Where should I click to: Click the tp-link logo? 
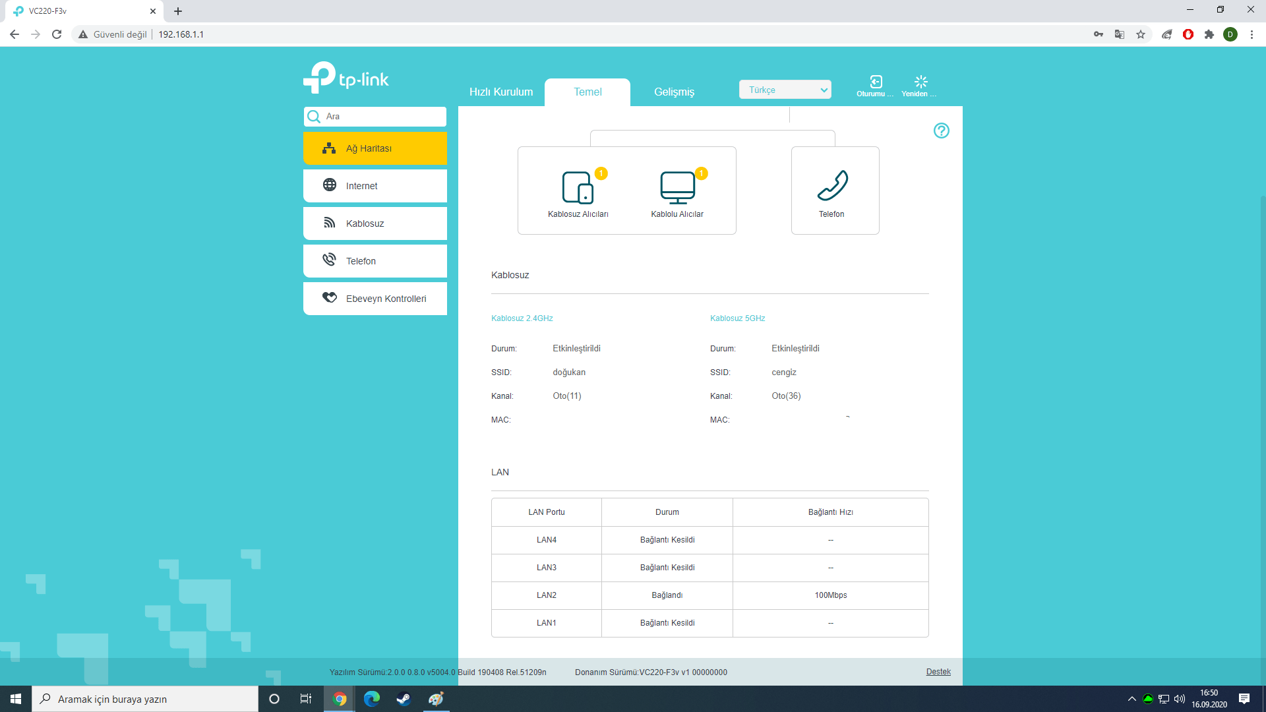pos(346,78)
